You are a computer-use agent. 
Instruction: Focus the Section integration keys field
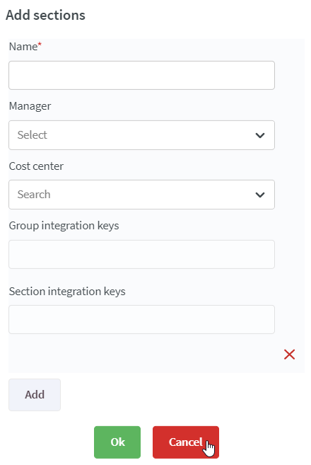[x=141, y=319]
